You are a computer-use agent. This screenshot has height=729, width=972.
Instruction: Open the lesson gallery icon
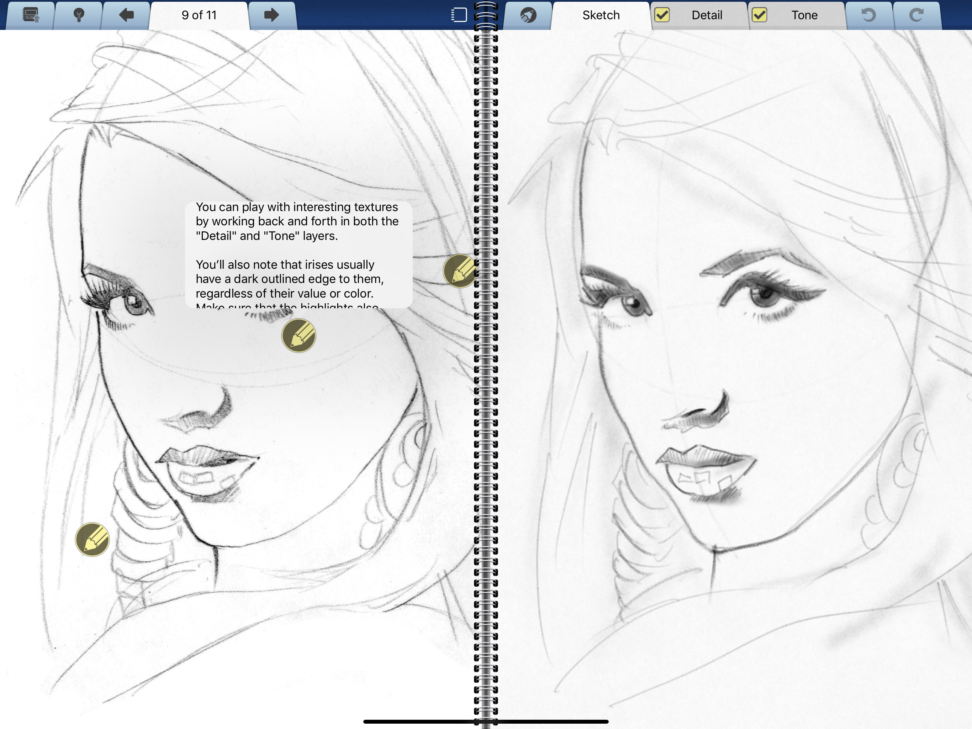(x=31, y=15)
